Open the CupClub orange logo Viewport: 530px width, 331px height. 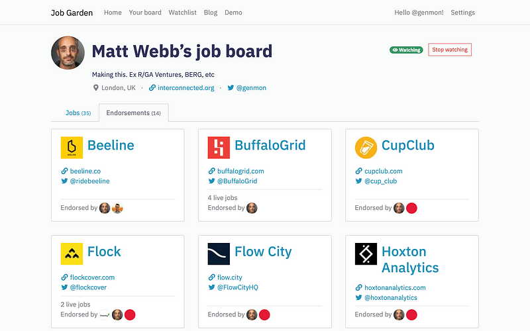tap(366, 148)
